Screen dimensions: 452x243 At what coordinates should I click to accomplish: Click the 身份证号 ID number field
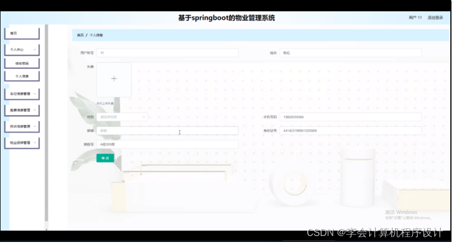350,131
